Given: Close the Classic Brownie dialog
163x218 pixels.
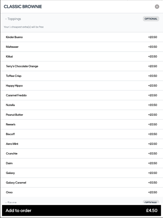Looking at the screenshot, I should click(157, 7).
